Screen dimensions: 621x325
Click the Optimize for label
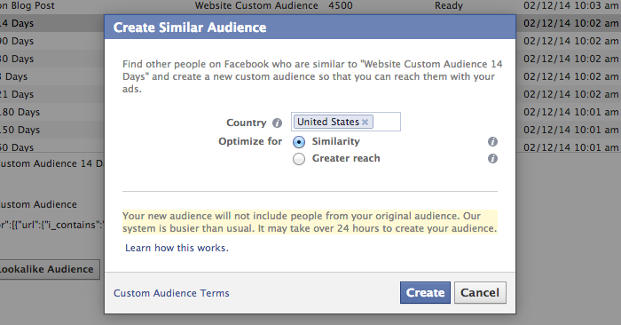(250, 141)
